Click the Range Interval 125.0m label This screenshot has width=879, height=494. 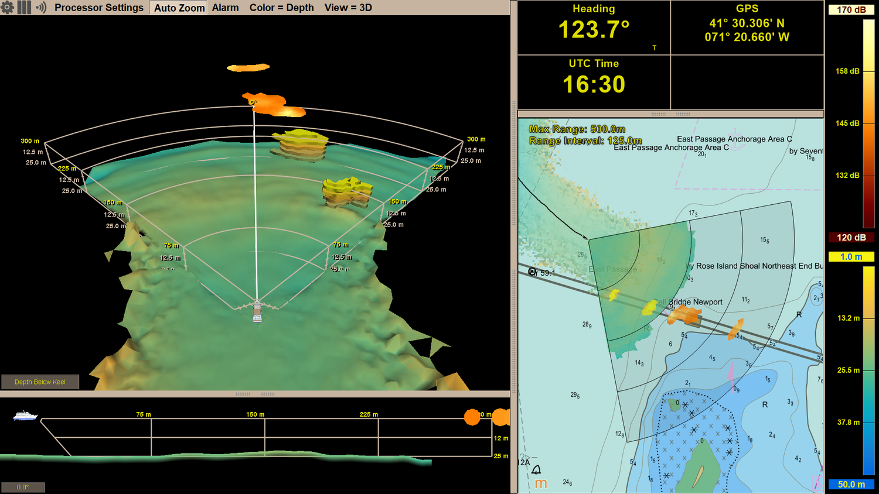click(586, 140)
